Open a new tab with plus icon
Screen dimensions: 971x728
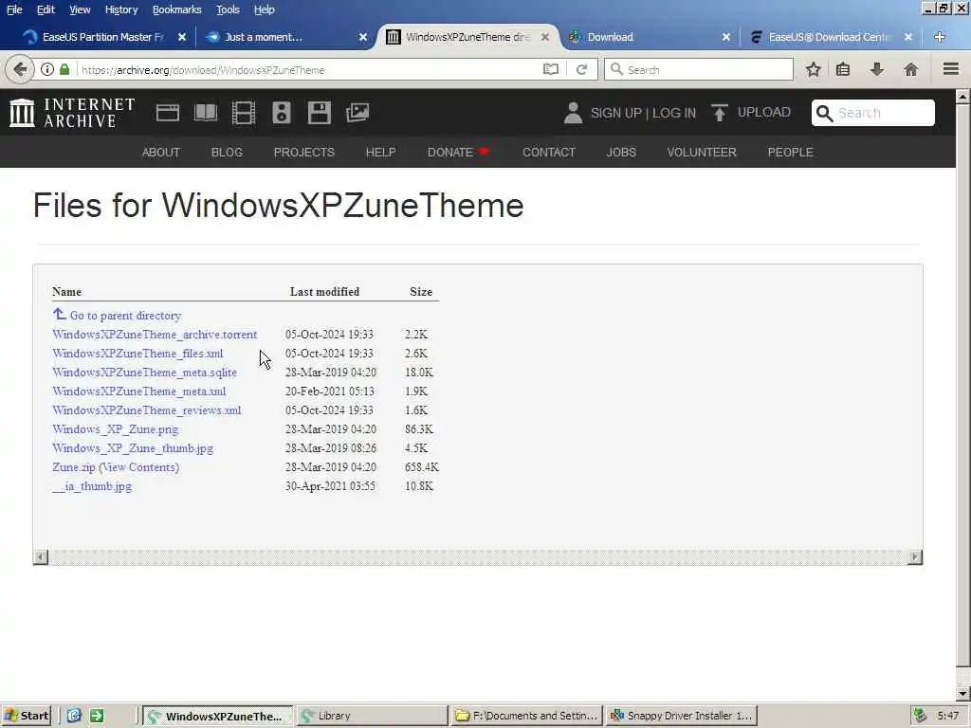tap(940, 37)
